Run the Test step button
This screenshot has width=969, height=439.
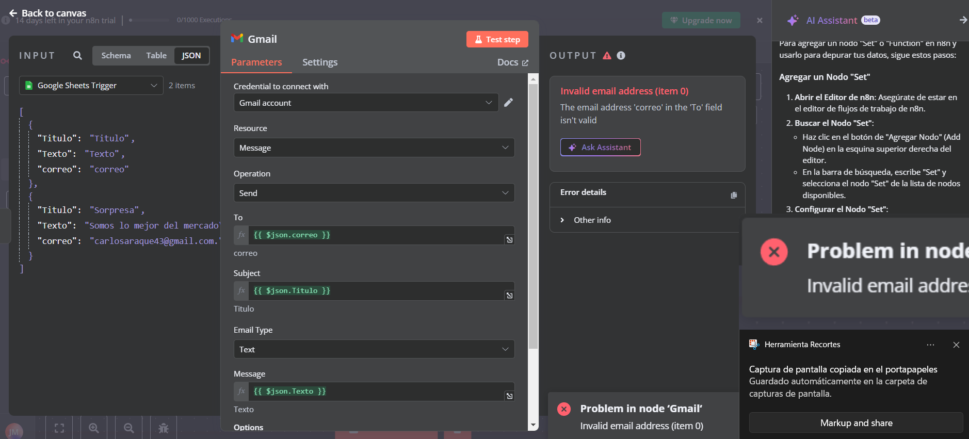pyautogui.click(x=497, y=39)
